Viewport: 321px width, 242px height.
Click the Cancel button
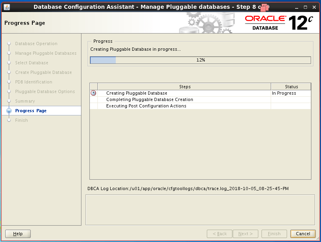coord(303,234)
